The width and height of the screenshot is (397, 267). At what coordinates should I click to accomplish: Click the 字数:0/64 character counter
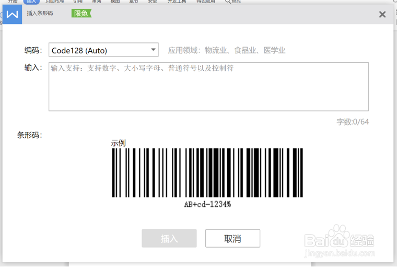[353, 122]
